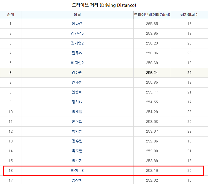Open player link 김민선5

pos(77,34)
